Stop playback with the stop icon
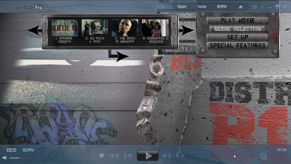 coord(101,156)
